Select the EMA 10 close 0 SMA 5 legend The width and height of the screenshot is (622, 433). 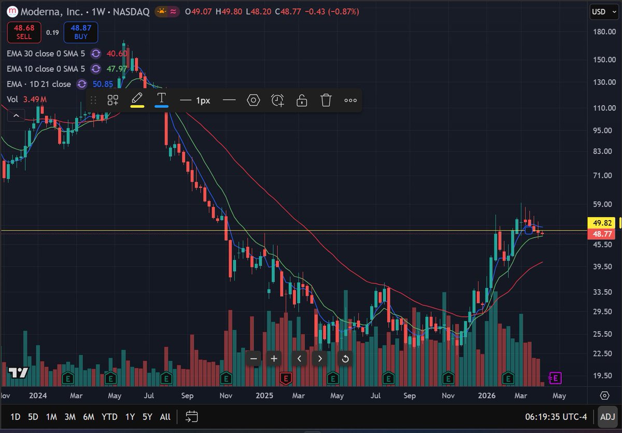(x=46, y=69)
